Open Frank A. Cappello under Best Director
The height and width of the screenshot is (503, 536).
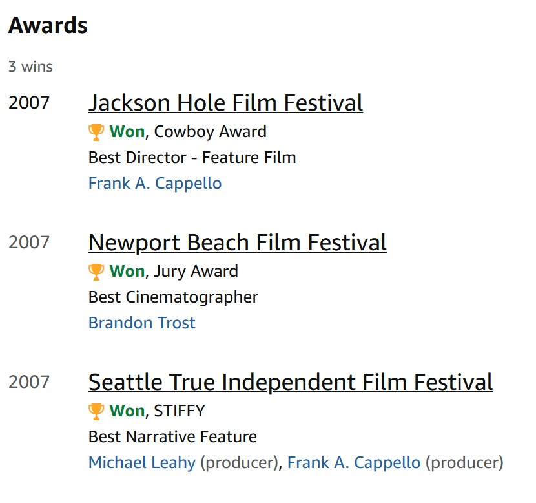[155, 184]
